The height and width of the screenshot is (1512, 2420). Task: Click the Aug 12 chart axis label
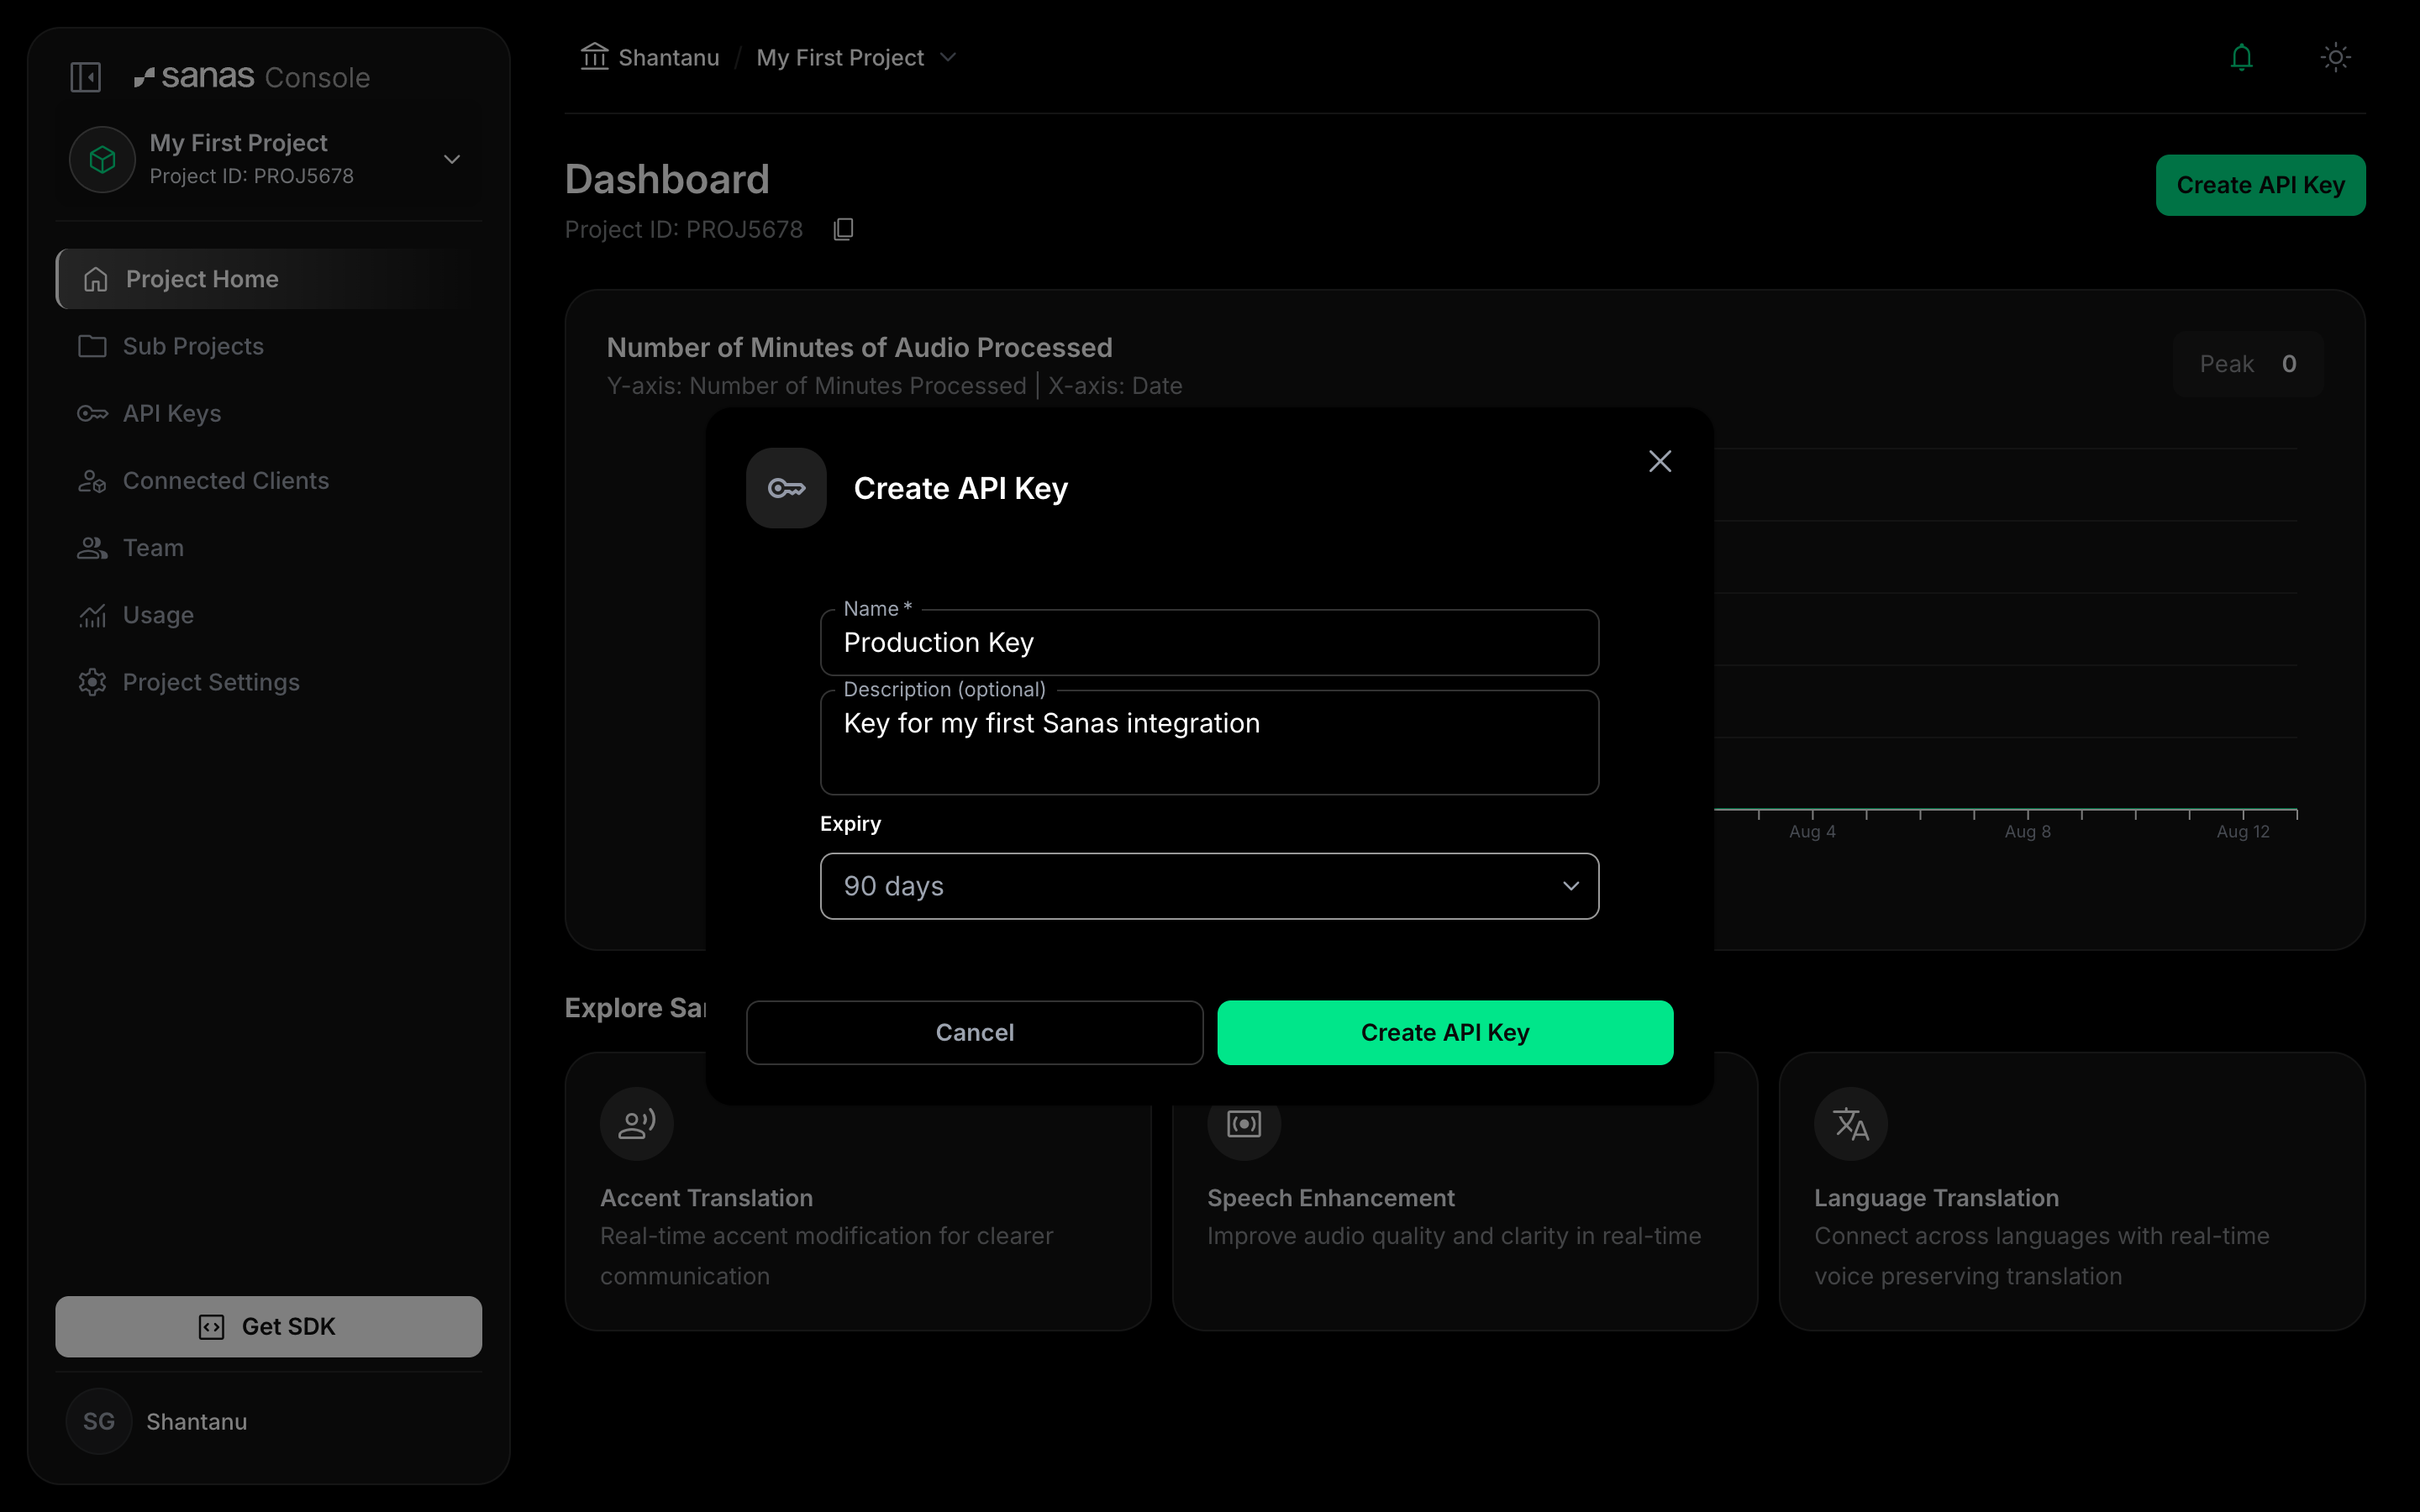click(x=2242, y=831)
